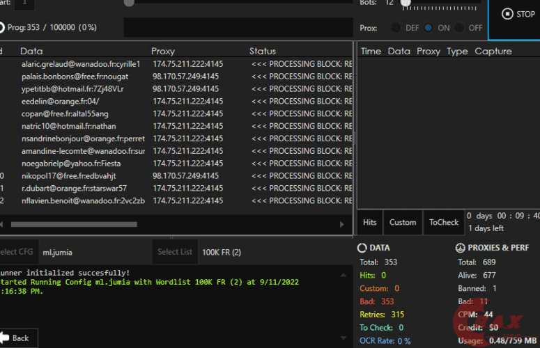Viewport: 540px width, 348px height.
Task: Click the right arrow of horizontal scrollbar
Action: (x=341, y=224)
